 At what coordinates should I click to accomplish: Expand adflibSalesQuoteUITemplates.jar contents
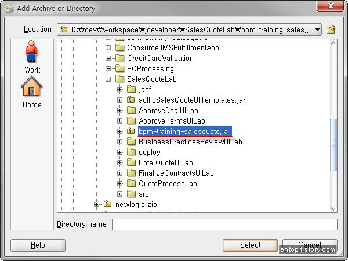[x=119, y=100]
